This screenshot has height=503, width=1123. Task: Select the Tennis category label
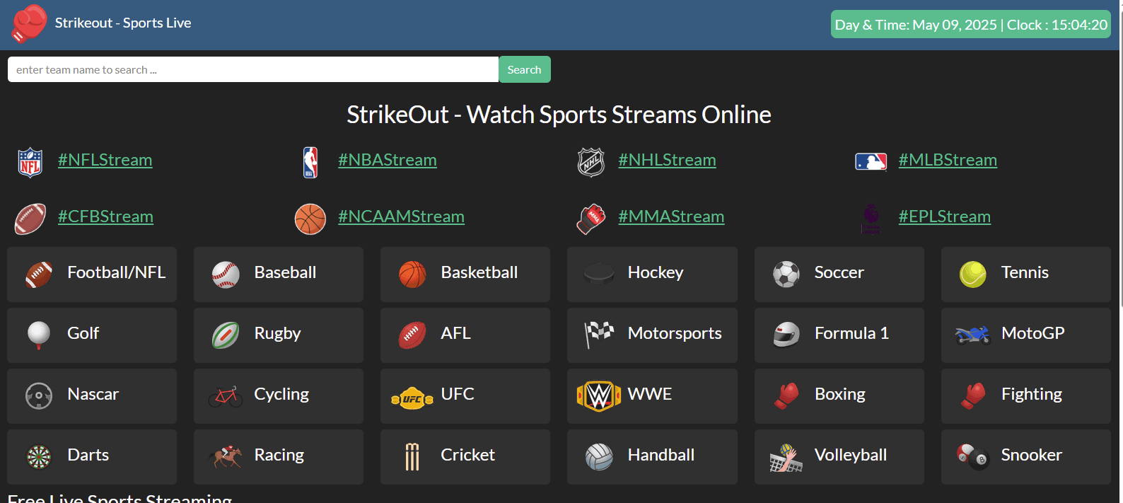[1025, 272]
